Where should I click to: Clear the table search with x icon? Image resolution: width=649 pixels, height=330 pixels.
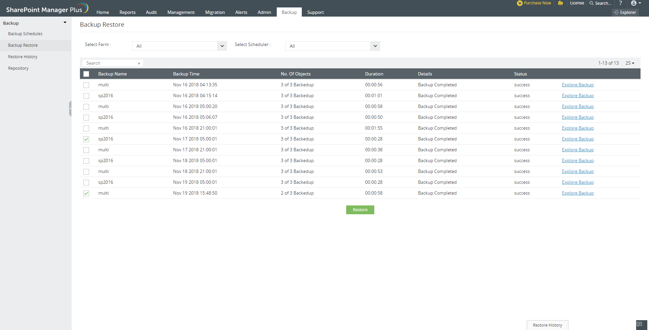pos(139,63)
